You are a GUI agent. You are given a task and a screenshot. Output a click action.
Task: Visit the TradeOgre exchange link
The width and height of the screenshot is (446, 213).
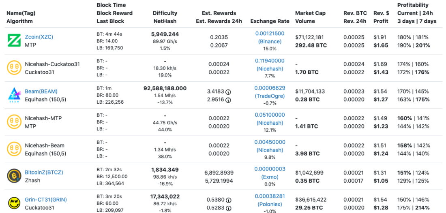click(x=270, y=96)
